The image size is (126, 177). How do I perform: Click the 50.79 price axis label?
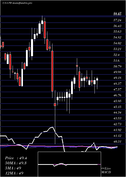(x=117, y=66)
